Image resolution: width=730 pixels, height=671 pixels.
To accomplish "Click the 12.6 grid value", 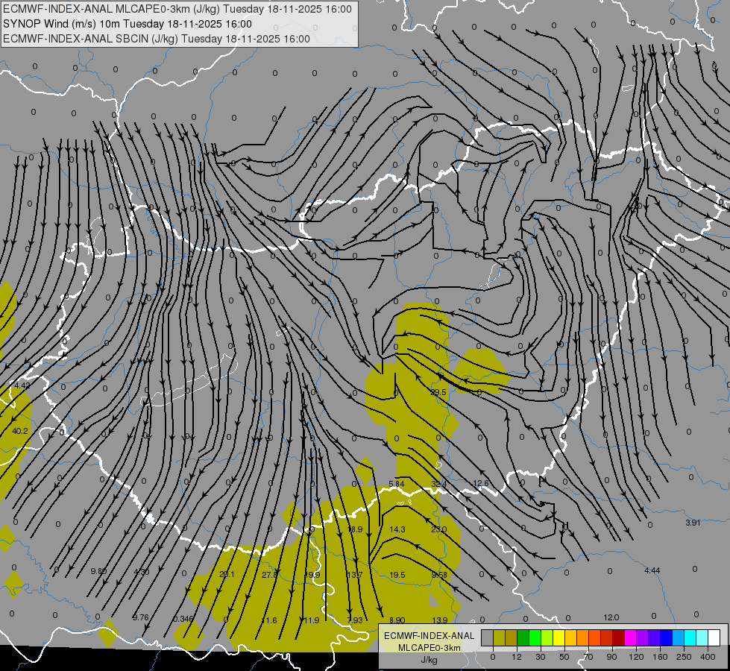I will click(480, 483).
